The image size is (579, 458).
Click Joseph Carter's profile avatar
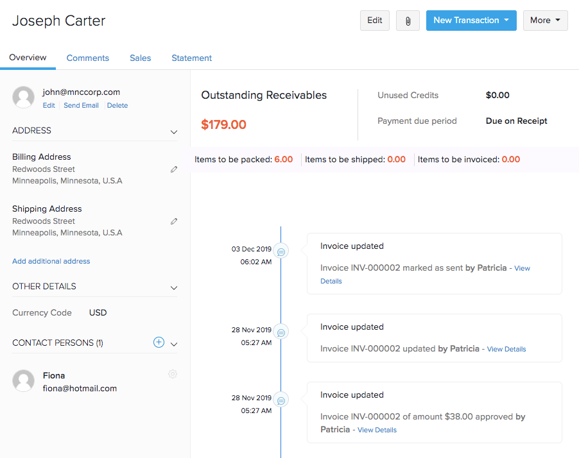pyautogui.click(x=23, y=97)
